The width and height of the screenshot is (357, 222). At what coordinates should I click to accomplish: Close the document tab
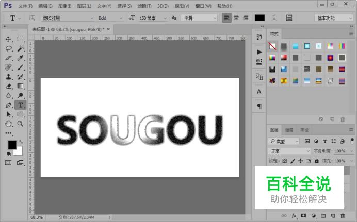click(x=108, y=29)
